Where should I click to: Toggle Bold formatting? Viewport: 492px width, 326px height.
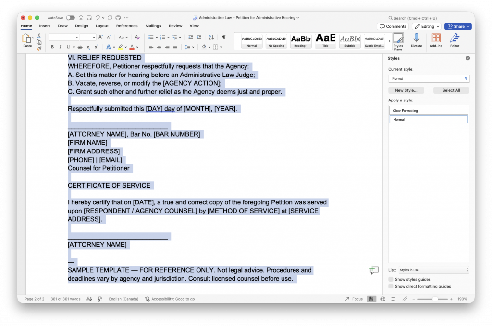click(52, 47)
